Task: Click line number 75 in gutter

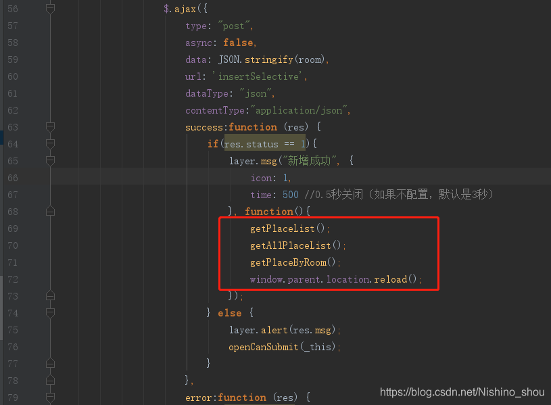Action: click(x=13, y=330)
